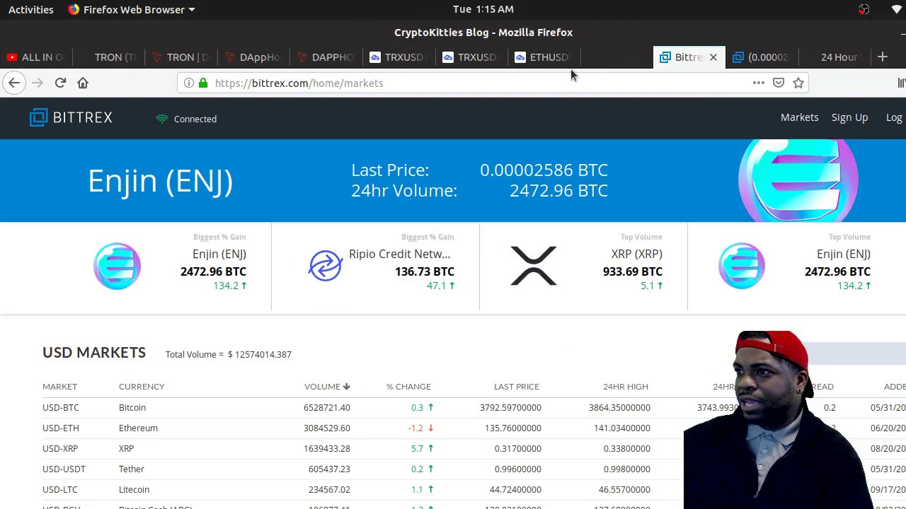906x509 pixels.
Task: Click the Firefox icon in the top bar
Action: 74,10
